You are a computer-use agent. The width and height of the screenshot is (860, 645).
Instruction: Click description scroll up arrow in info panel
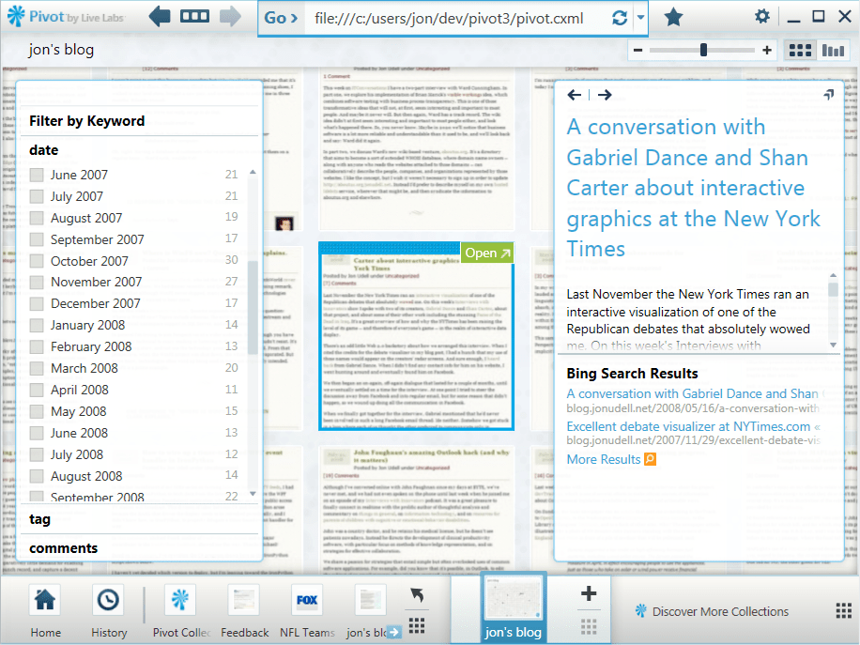coord(833,275)
